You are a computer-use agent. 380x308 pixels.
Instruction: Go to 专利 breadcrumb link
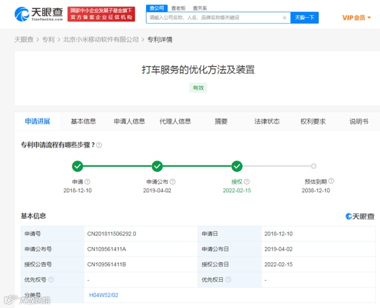point(48,39)
